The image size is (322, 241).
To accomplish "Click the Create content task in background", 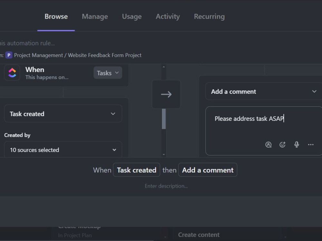I will click(x=199, y=235).
